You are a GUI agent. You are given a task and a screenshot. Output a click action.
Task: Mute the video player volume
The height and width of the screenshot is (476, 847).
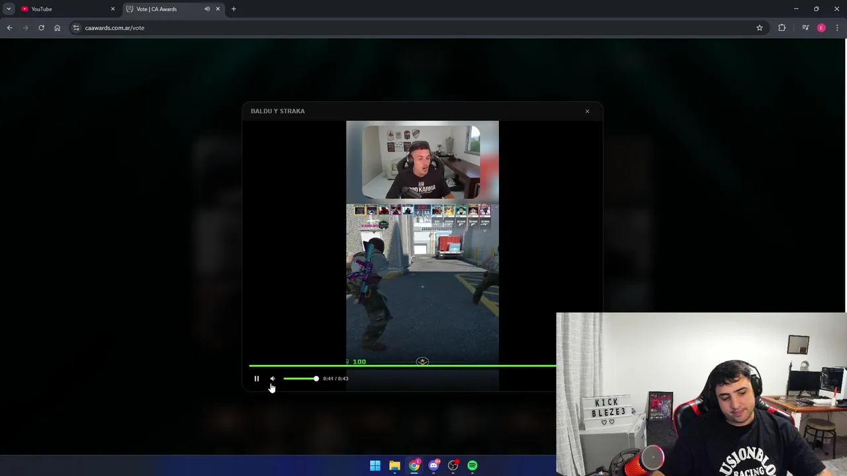(273, 379)
